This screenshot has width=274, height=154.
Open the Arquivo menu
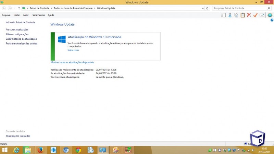pyautogui.click(x=6, y=15)
